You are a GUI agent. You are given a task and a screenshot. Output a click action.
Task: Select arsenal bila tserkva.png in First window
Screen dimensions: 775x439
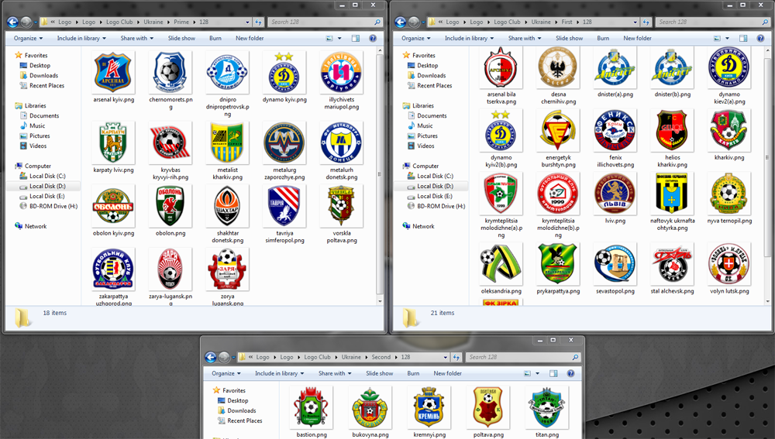(x=501, y=67)
